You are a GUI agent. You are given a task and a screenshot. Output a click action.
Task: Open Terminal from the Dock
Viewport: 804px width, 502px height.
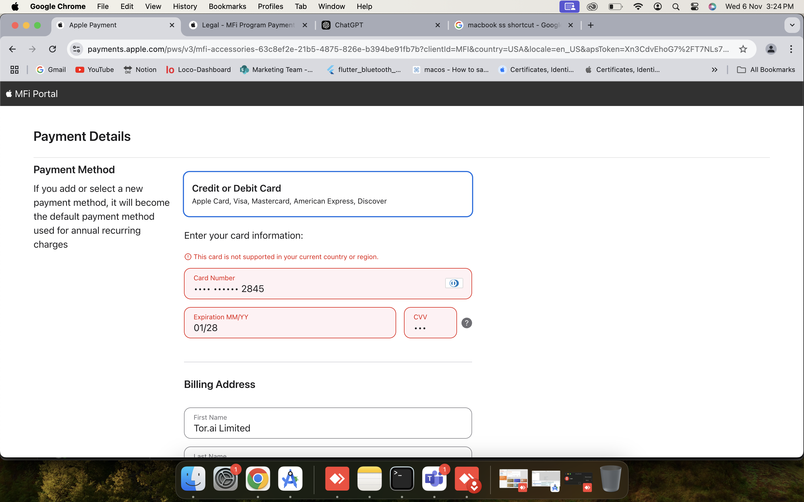pos(402,478)
